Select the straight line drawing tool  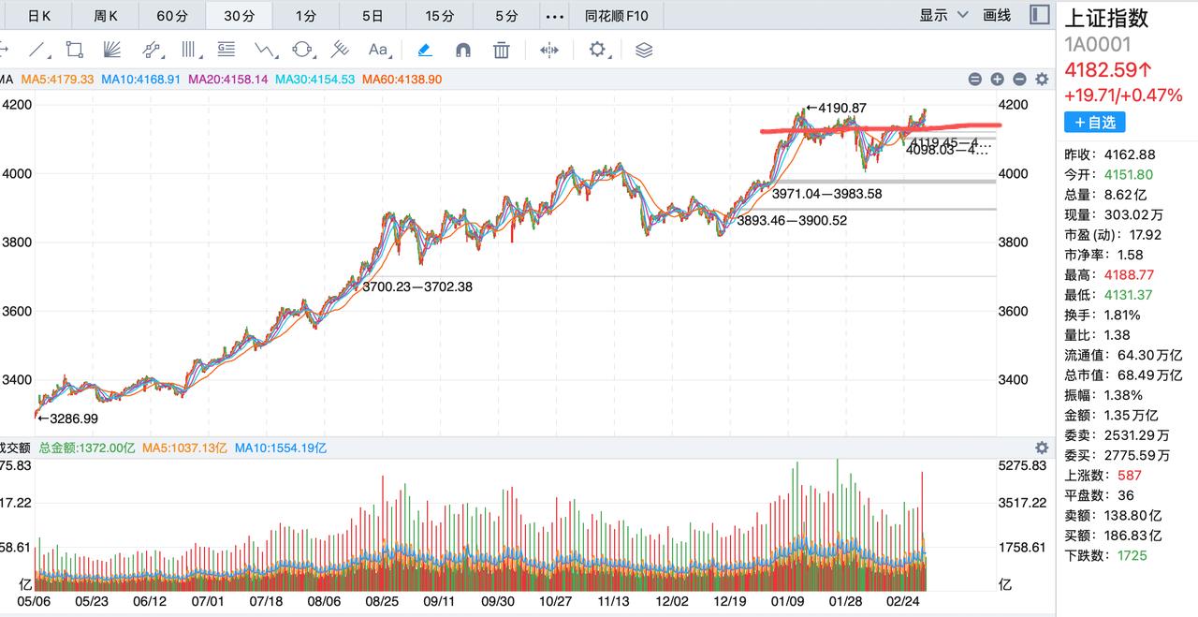pos(38,50)
